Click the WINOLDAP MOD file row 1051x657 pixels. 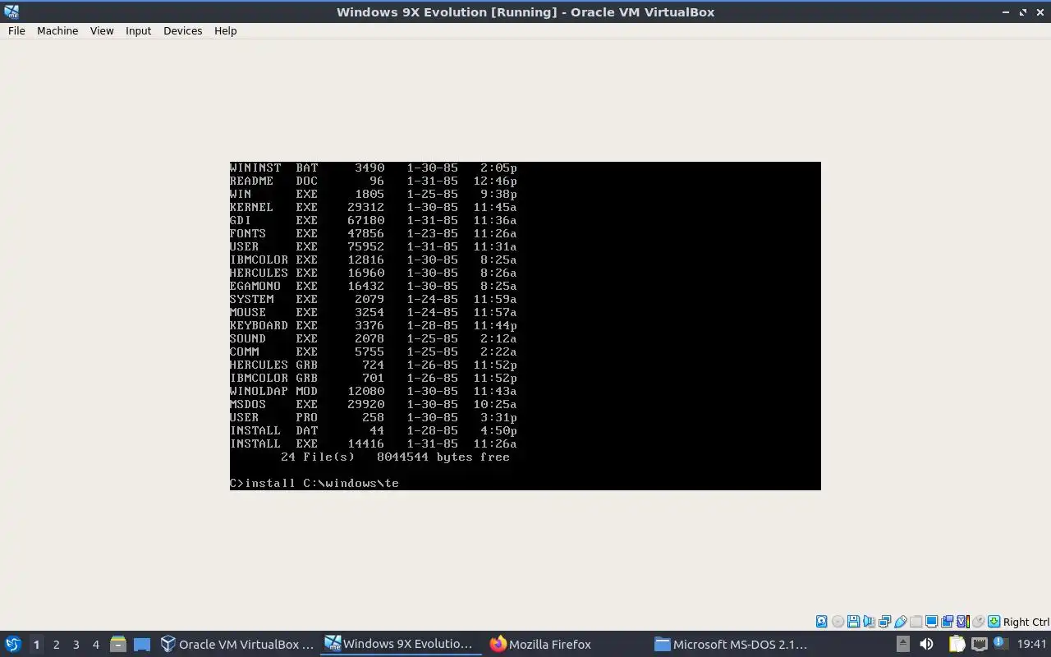[374, 391]
